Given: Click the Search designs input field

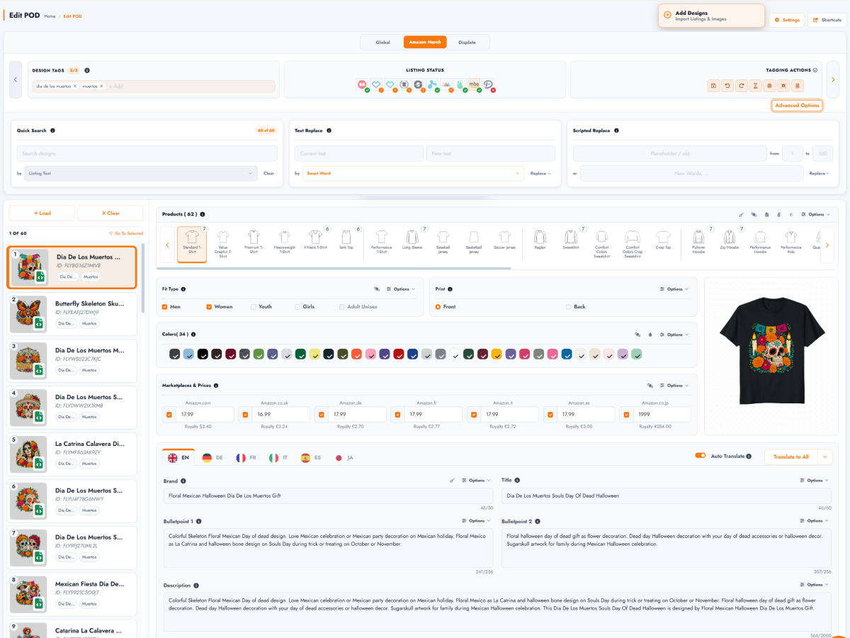Looking at the screenshot, I should point(147,153).
